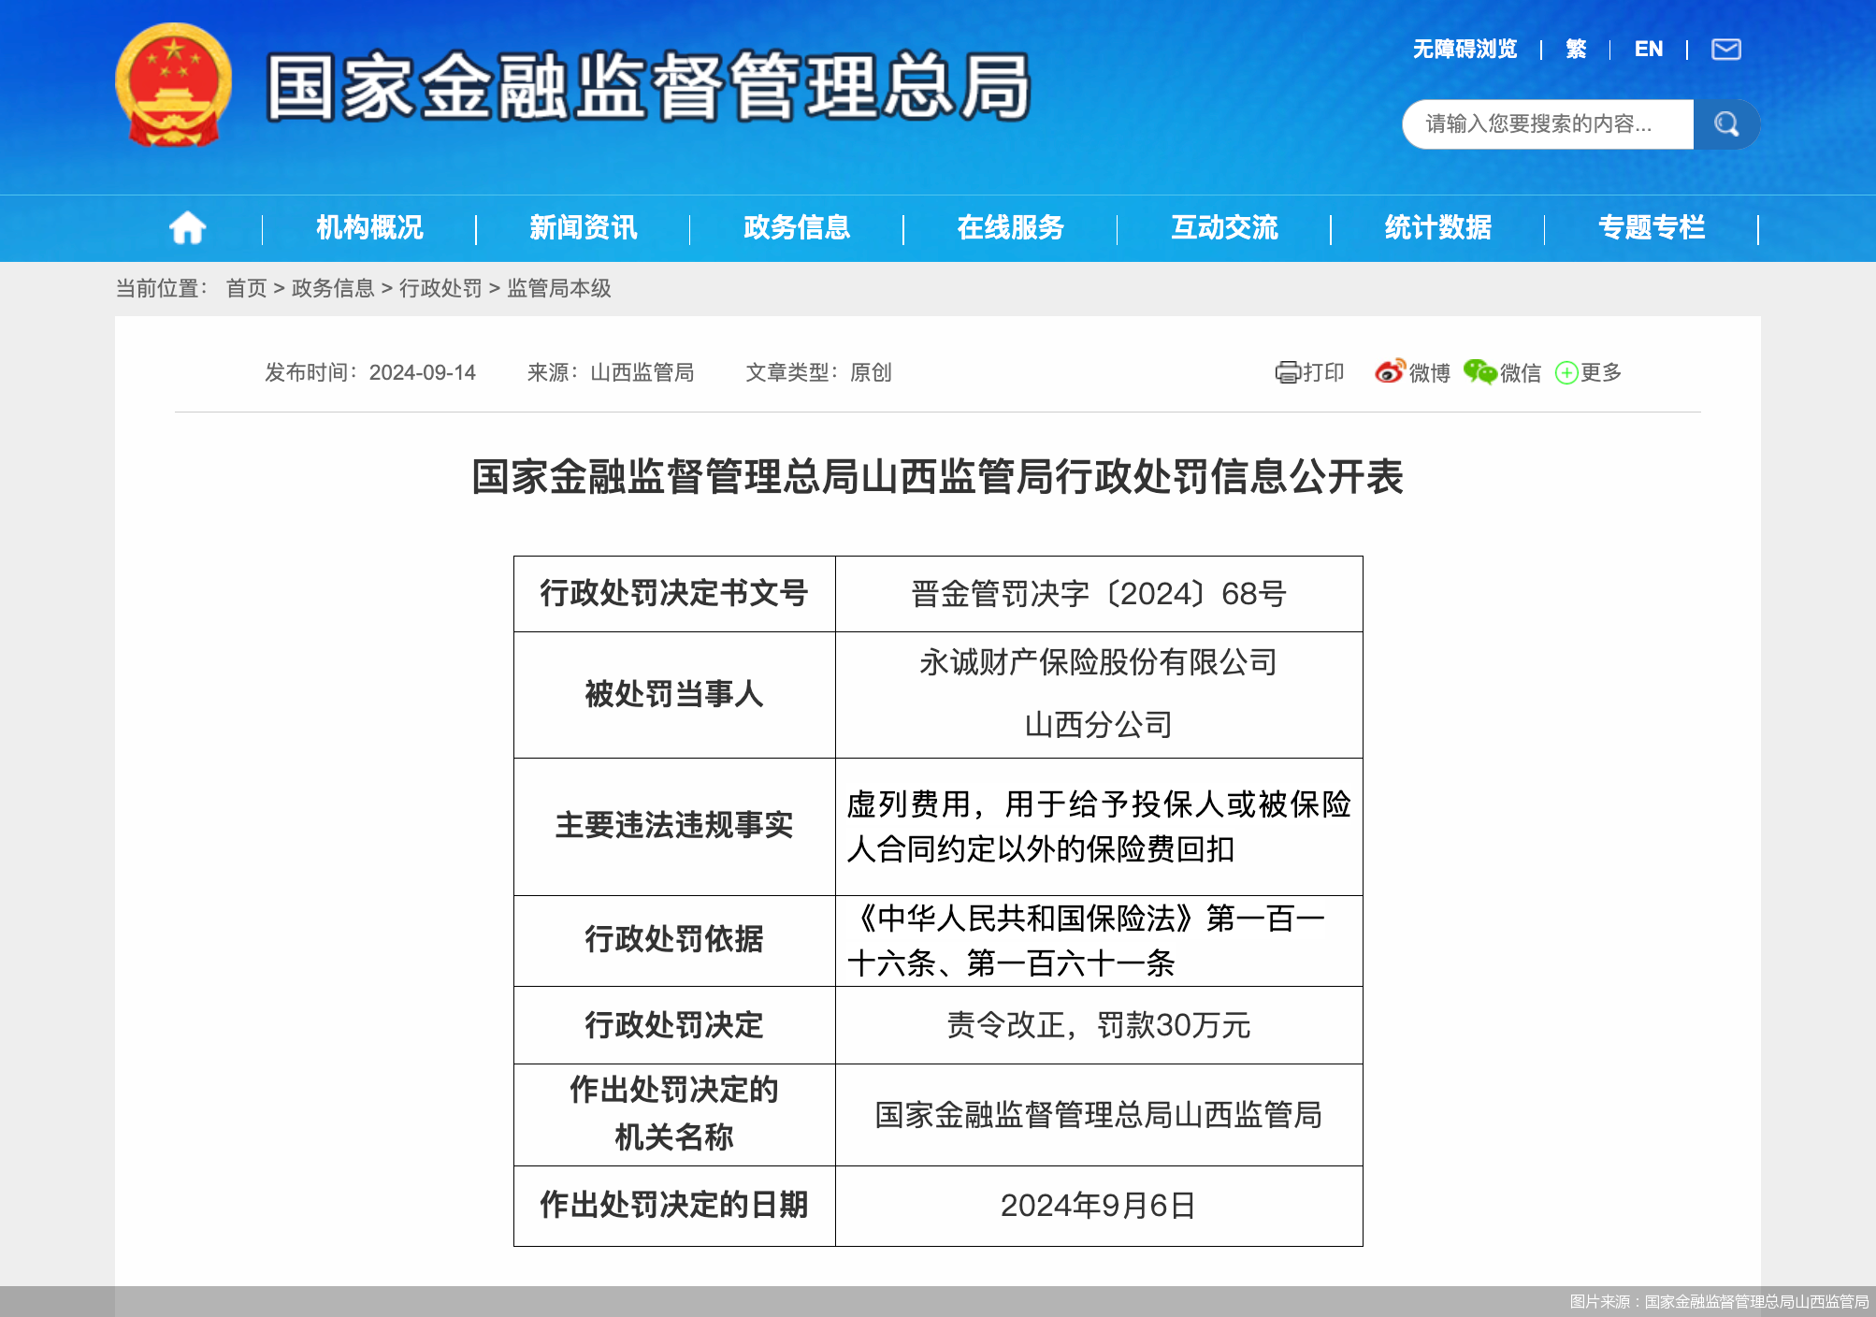Open 新闻资讯 menu

[584, 227]
